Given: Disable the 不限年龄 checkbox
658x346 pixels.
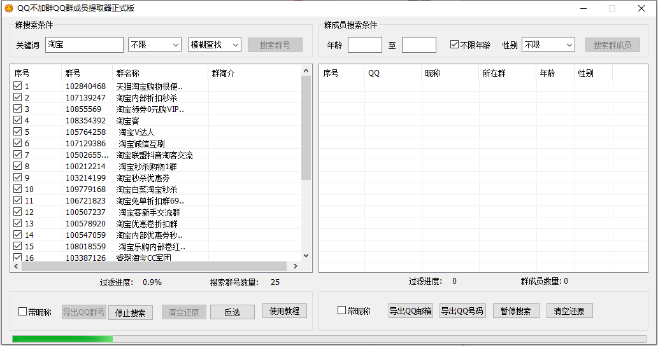Looking at the screenshot, I should [x=454, y=45].
